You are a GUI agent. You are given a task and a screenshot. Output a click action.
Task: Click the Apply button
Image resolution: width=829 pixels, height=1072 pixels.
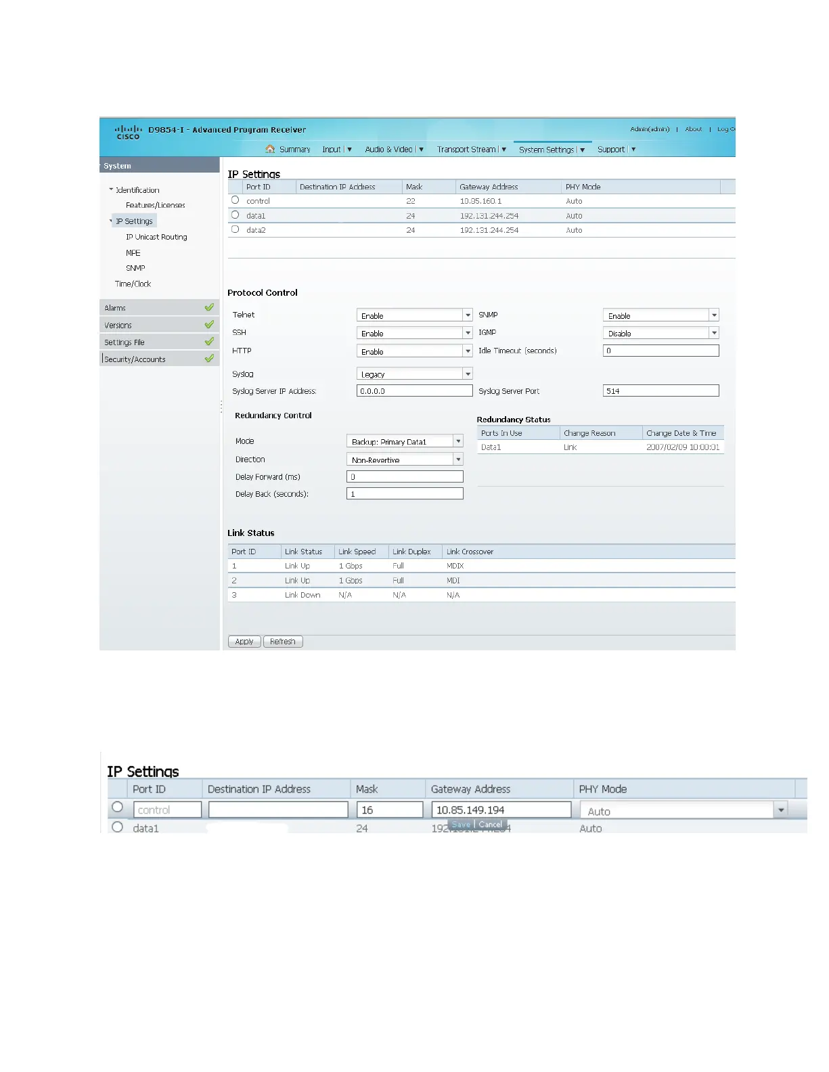(x=244, y=642)
